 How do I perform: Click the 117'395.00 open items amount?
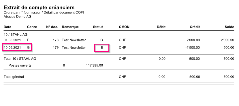pyautogui.click(x=95, y=65)
